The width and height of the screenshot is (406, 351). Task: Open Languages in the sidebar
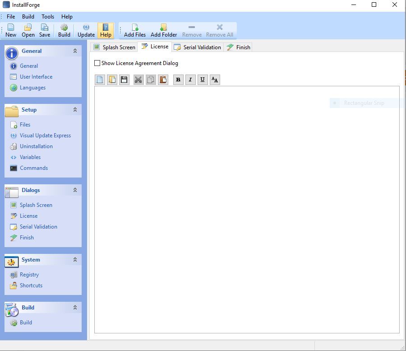pyautogui.click(x=32, y=88)
